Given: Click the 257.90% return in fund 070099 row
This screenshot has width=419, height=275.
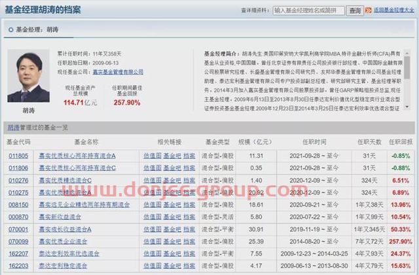Looking at the screenshot, I should [x=400, y=242].
